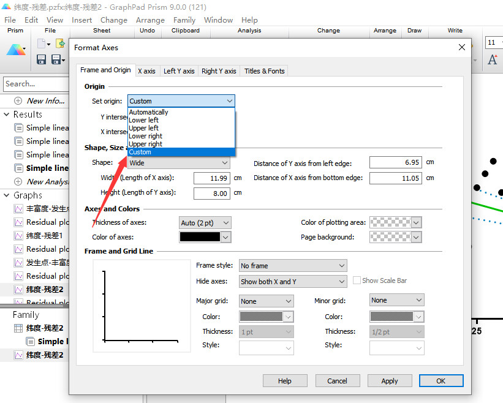Switch to Titles & Fonts tab
The image size is (503, 403).
[x=264, y=71]
